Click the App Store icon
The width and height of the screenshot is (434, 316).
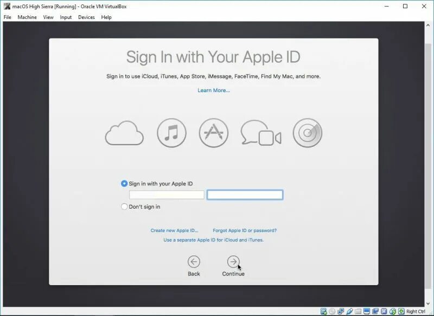pyautogui.click(x=214, y=133)
